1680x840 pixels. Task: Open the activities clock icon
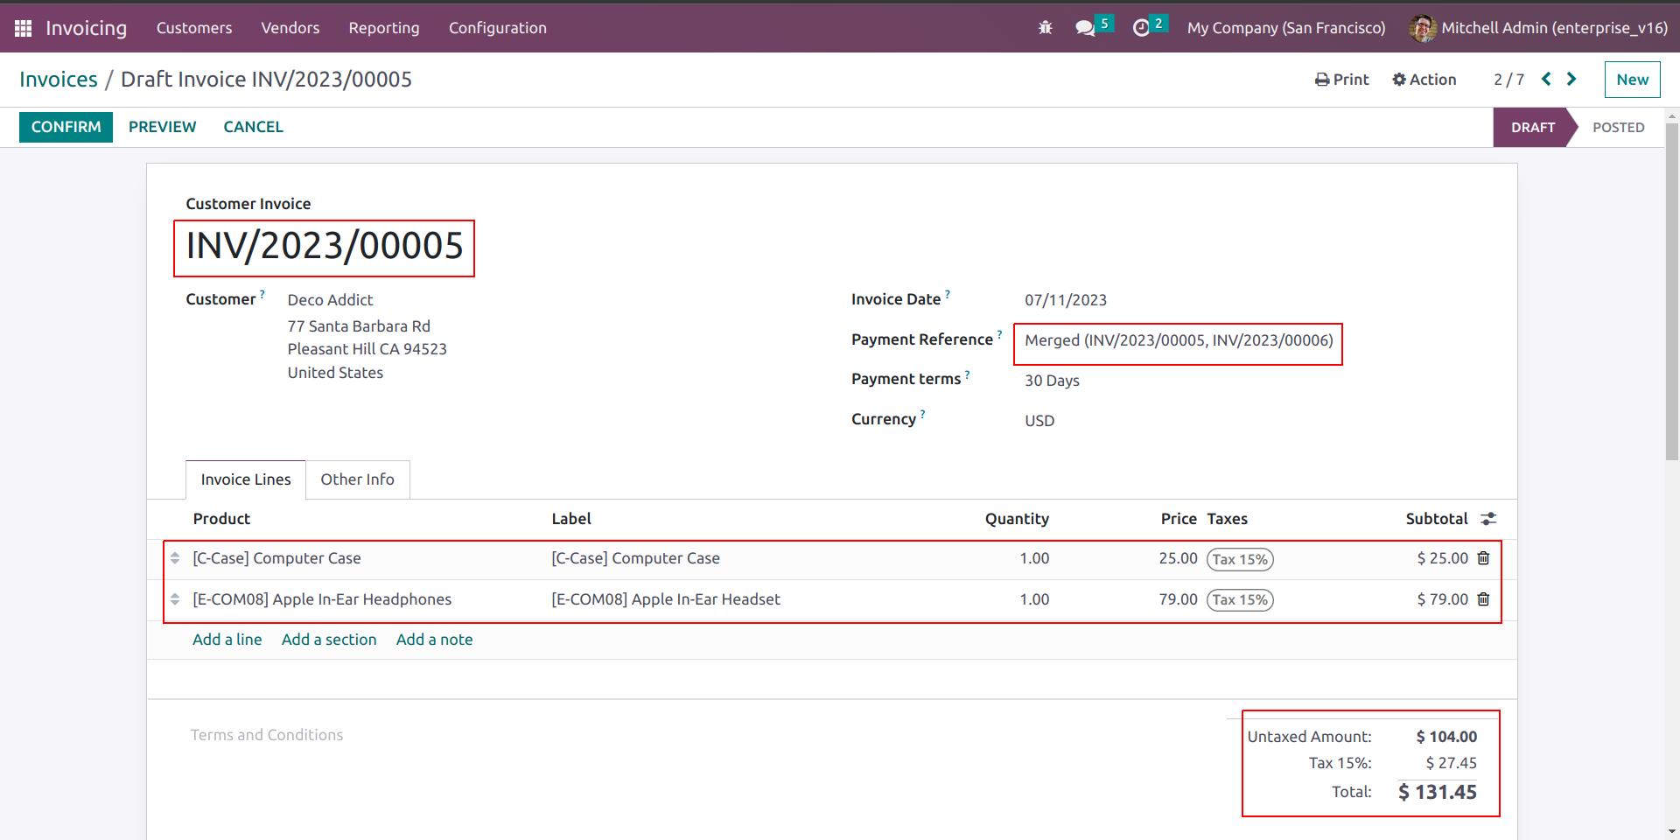point(1141,28)
